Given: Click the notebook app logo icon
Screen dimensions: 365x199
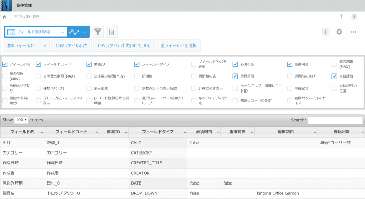Looking at the screenshot, I should (6, 6).
